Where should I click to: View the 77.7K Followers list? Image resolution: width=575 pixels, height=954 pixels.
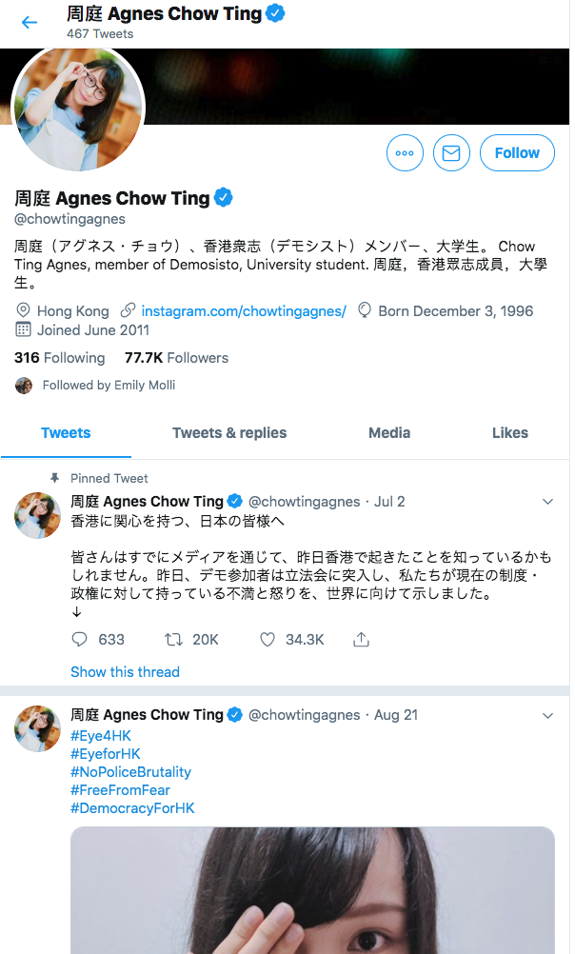(x=176, y=358)
